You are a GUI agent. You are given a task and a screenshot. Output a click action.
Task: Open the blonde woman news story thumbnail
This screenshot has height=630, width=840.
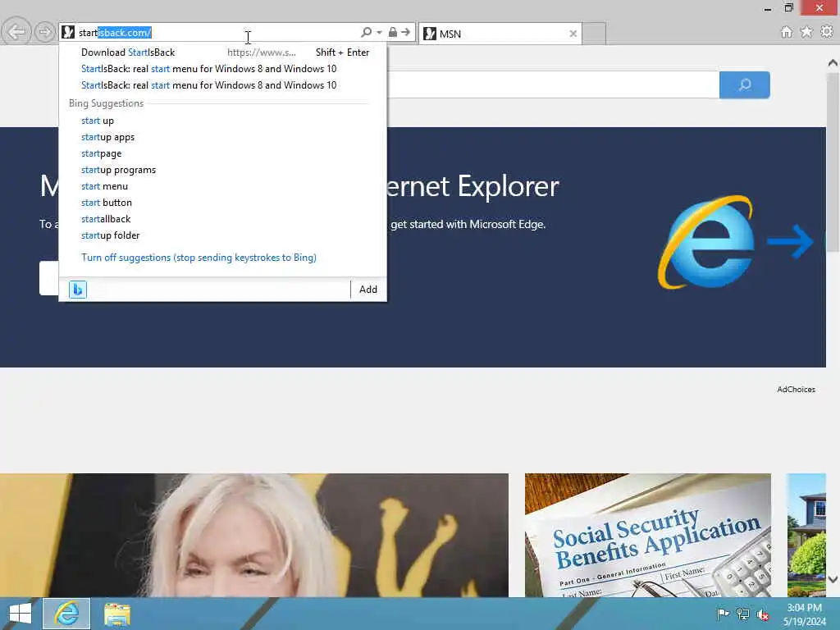[254, 535]
